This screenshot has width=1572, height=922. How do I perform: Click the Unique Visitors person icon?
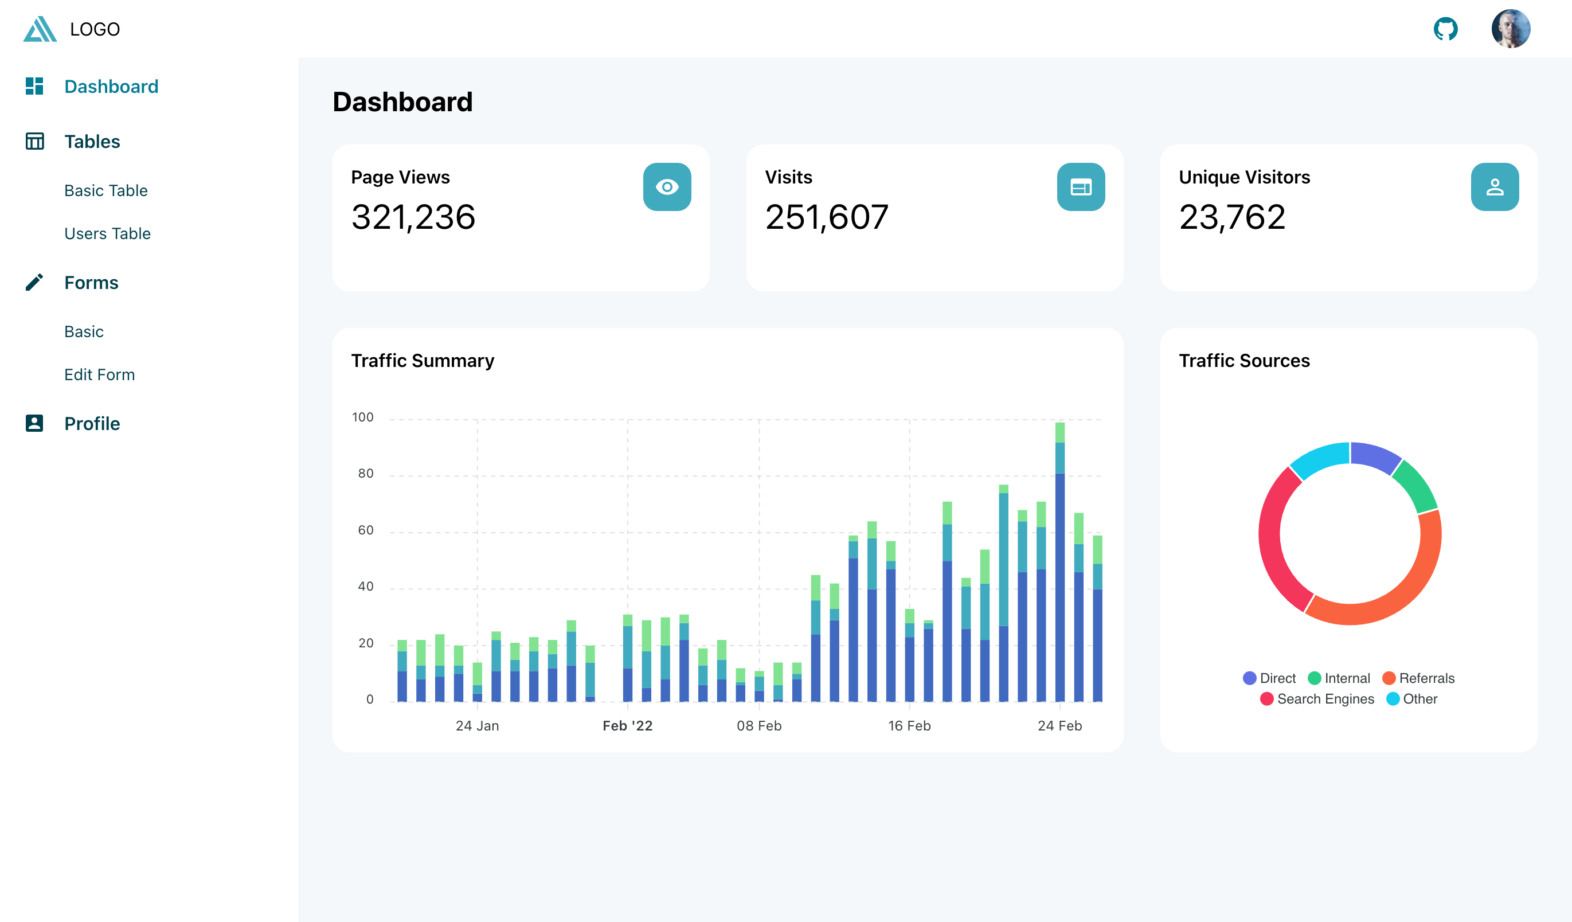point(1495,187)
